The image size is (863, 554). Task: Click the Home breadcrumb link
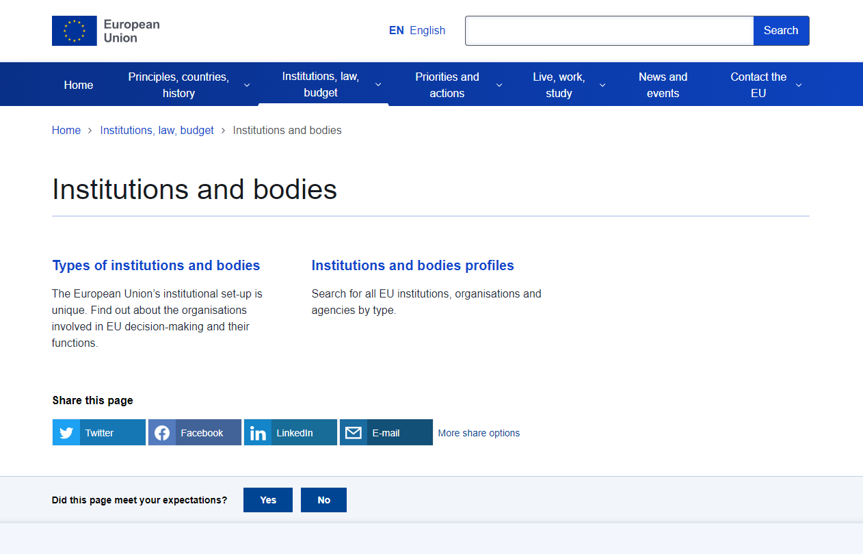66,130
